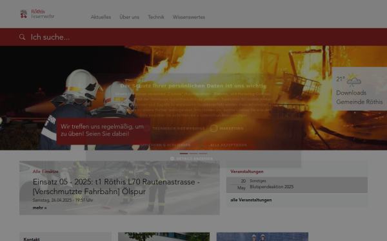
Task: Click the Samstag, 26.04.2025 - 19:51 Uhr text
Action: pyautogui.click(x=63, y=200)
